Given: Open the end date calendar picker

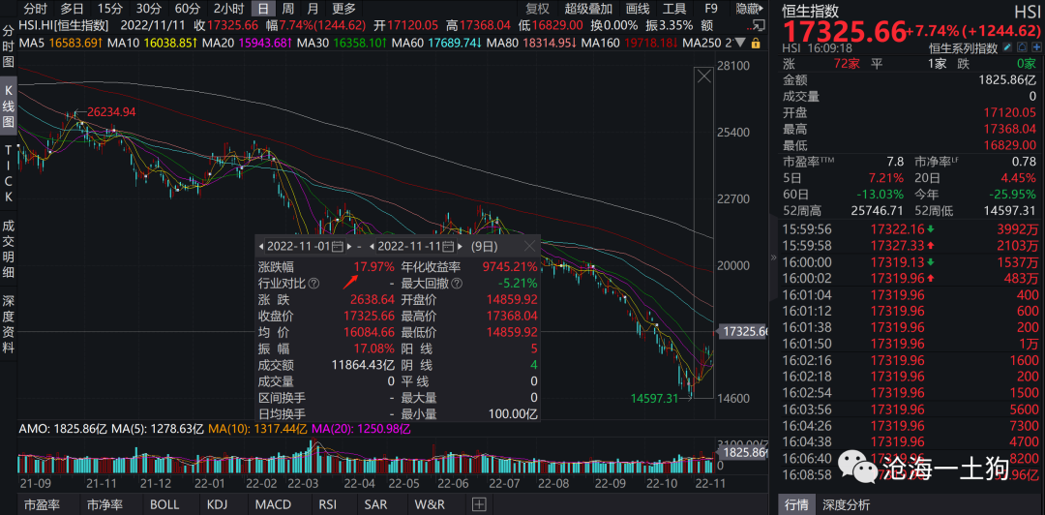Looking at the screenshot, I should 450,246.
